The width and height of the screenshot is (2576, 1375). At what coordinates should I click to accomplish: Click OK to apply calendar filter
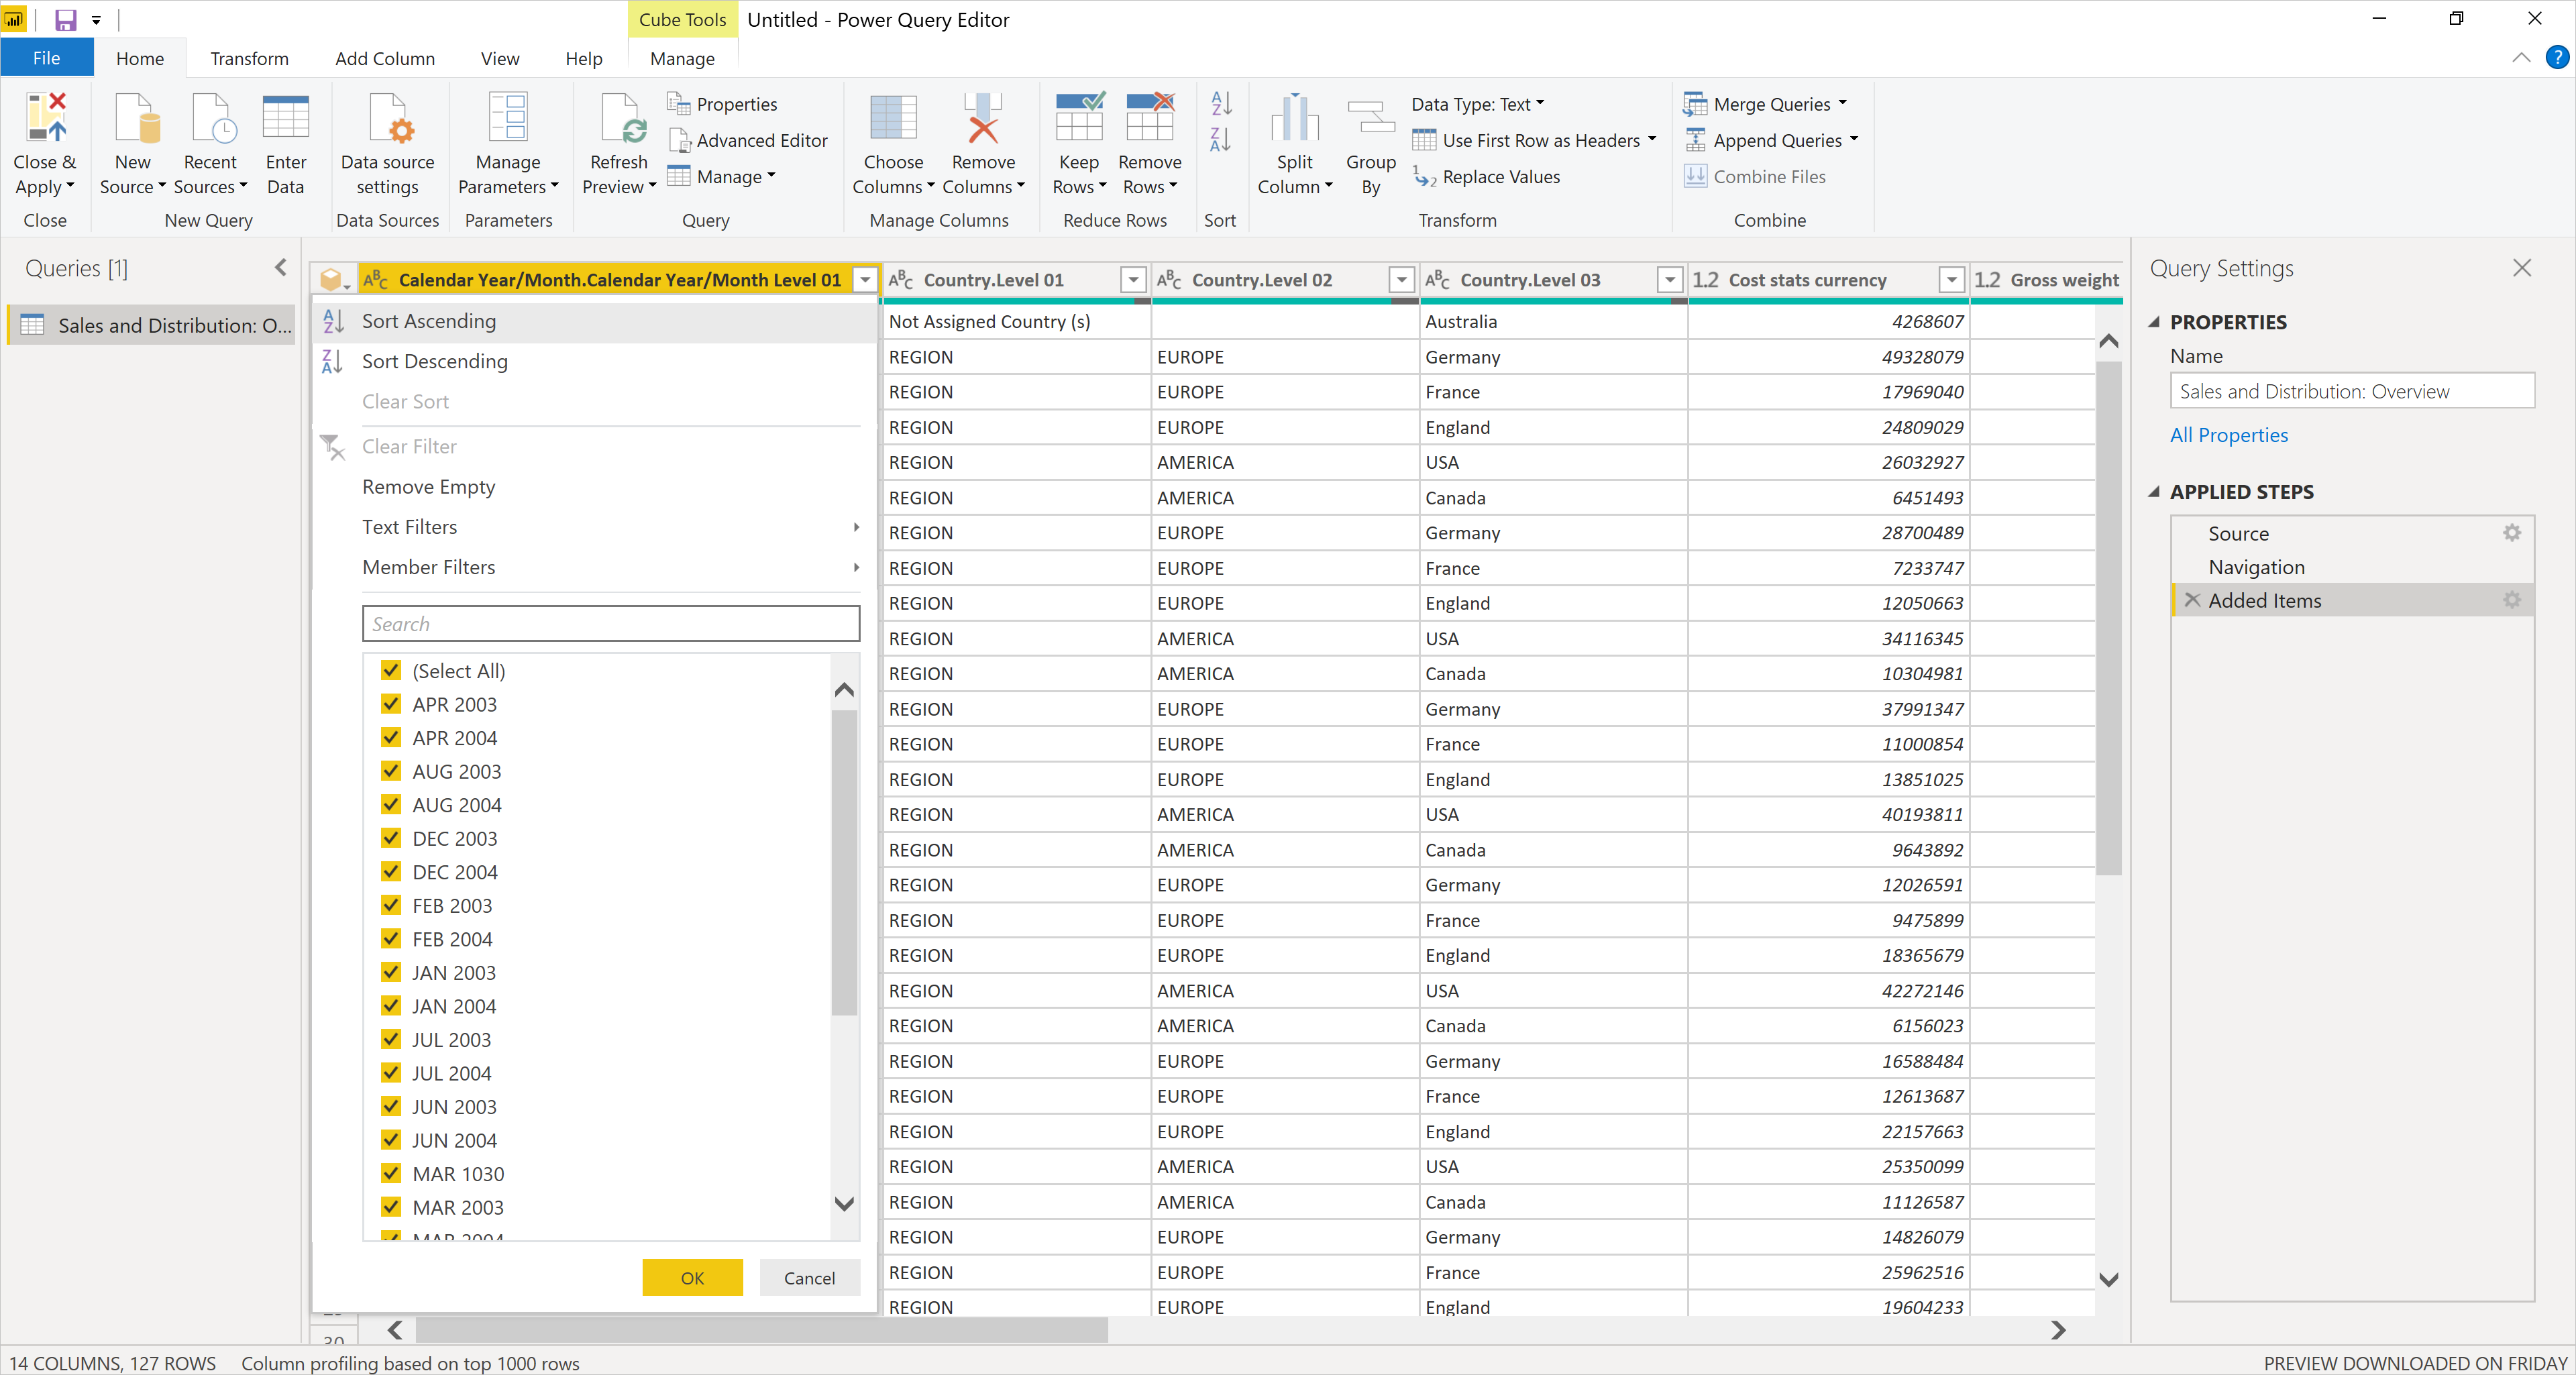point(692,1278)
